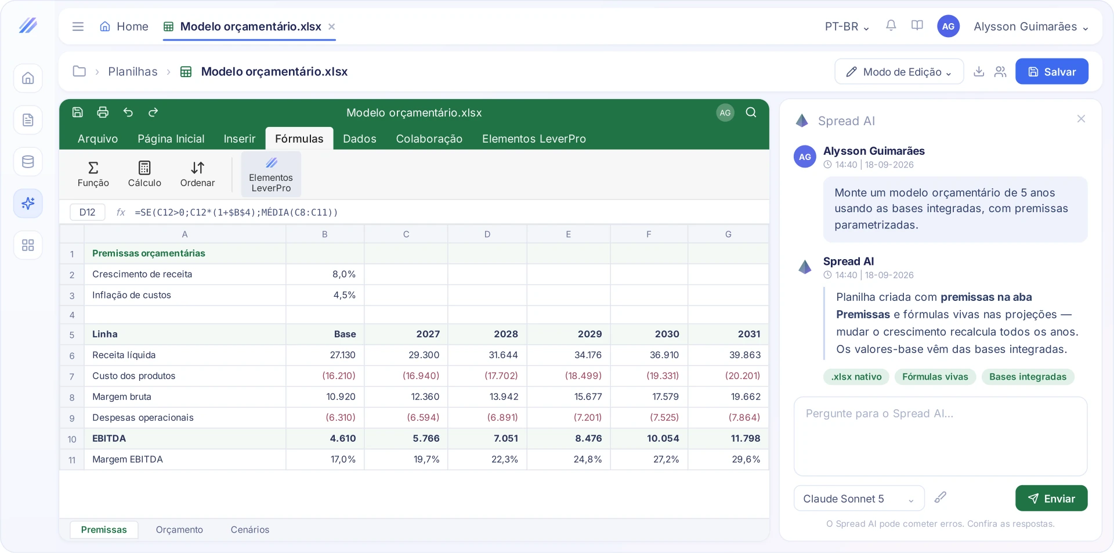
Task: Download the spreadsheet file
Action: pos(979,71)
